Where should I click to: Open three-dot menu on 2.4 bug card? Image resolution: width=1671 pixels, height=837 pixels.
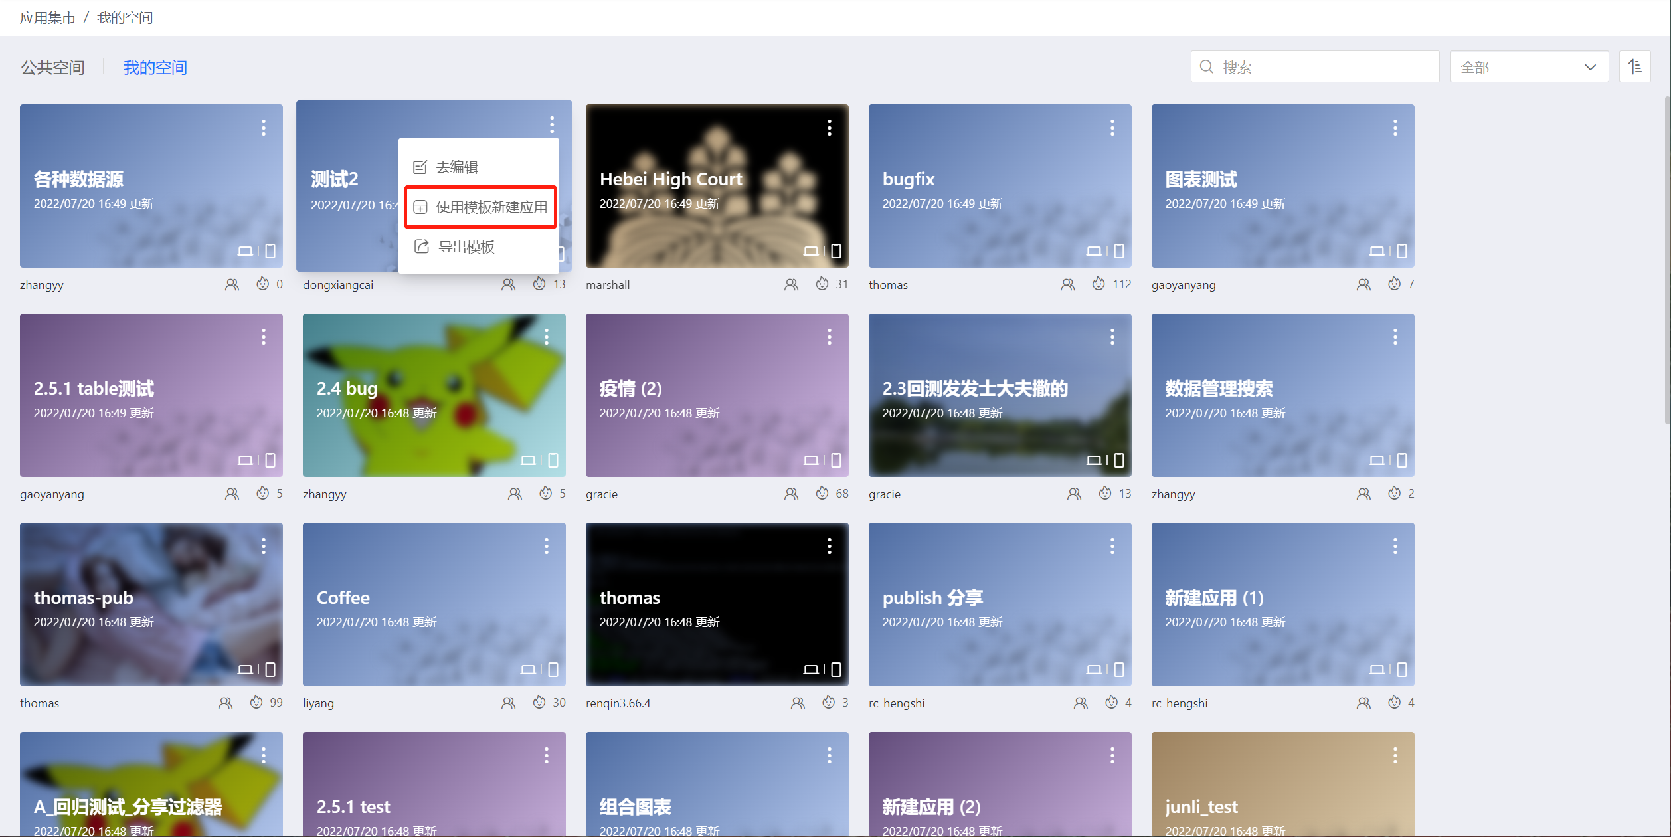(x=546, y=337)
